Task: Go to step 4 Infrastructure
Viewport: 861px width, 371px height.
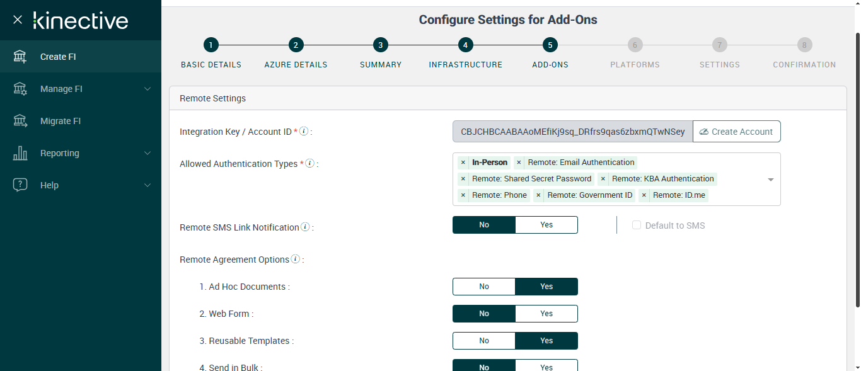Action: tap(465, 45)
